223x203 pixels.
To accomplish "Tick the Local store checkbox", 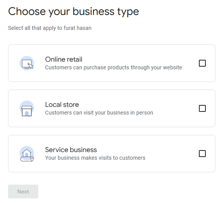I will point(202,108).
